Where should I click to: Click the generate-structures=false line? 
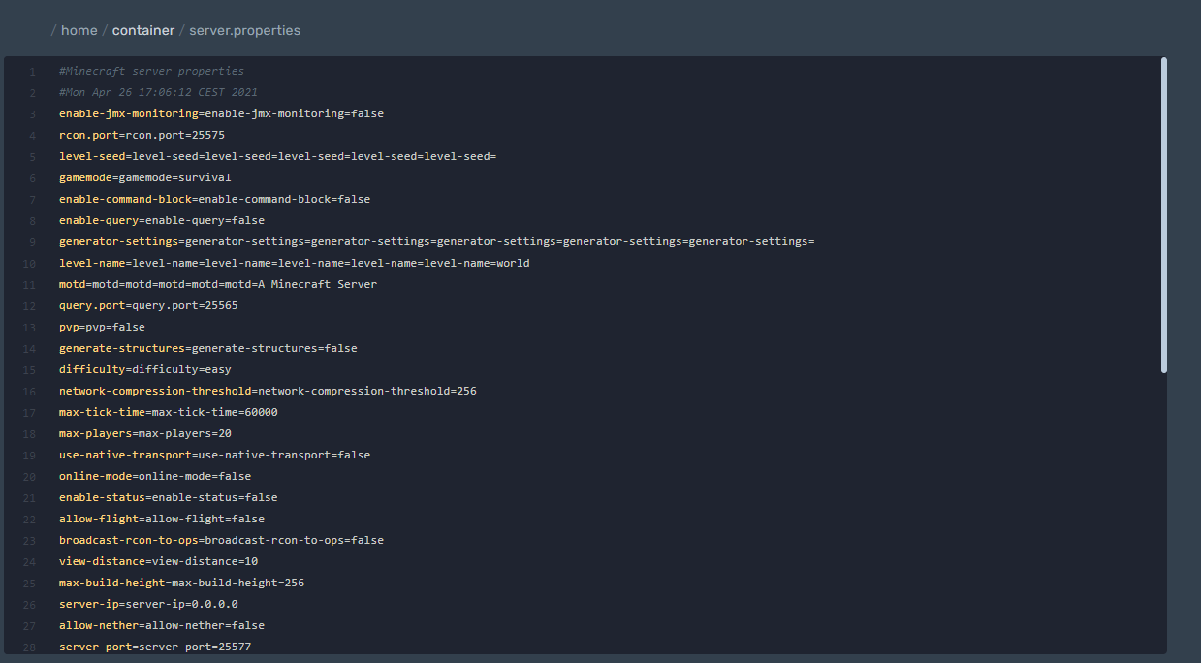[x=207, y=348]
